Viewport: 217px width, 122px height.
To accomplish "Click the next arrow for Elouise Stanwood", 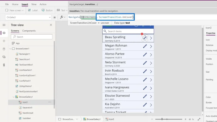I will click(151, 97).
